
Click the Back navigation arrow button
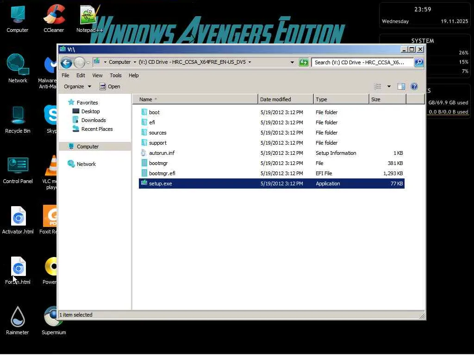point(66,63)
